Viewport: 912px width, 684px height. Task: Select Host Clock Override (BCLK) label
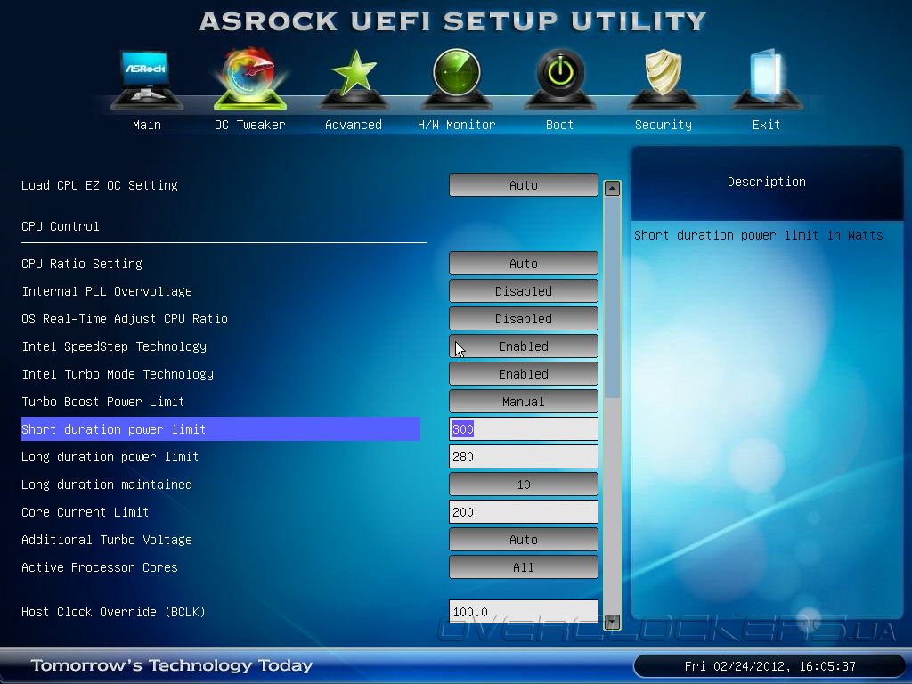pos(113,612)
